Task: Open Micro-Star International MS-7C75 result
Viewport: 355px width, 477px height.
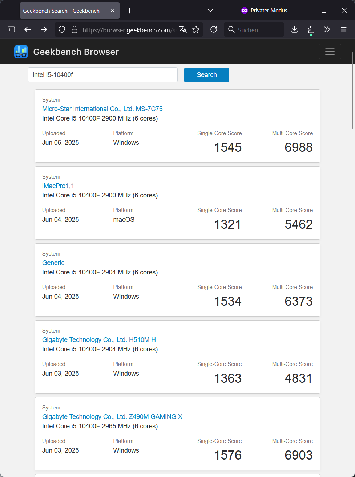Action: pyautogui.click(x=102, y=109)
